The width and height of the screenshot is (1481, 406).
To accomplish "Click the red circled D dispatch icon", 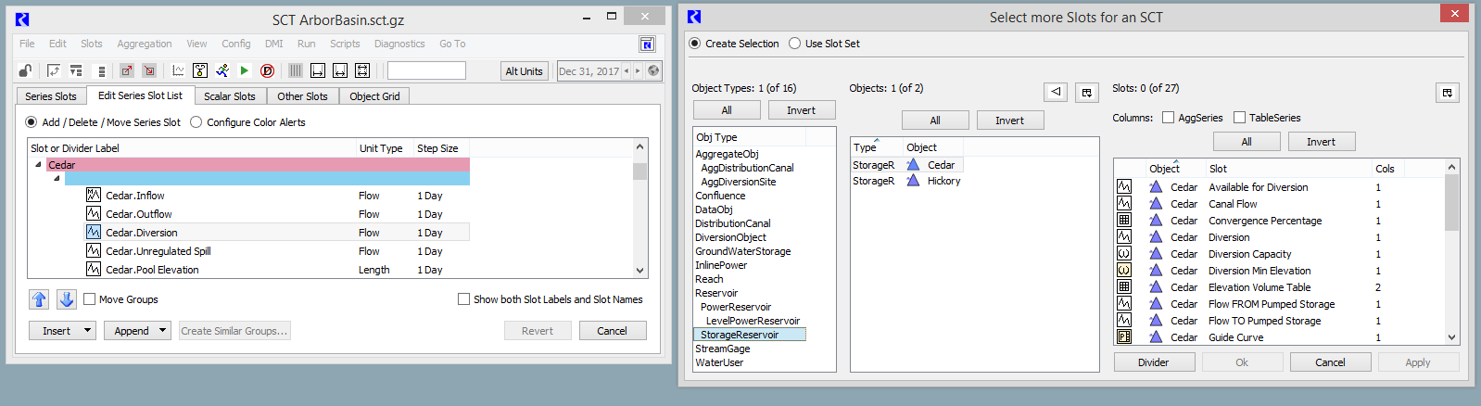I will pos(267,70).
